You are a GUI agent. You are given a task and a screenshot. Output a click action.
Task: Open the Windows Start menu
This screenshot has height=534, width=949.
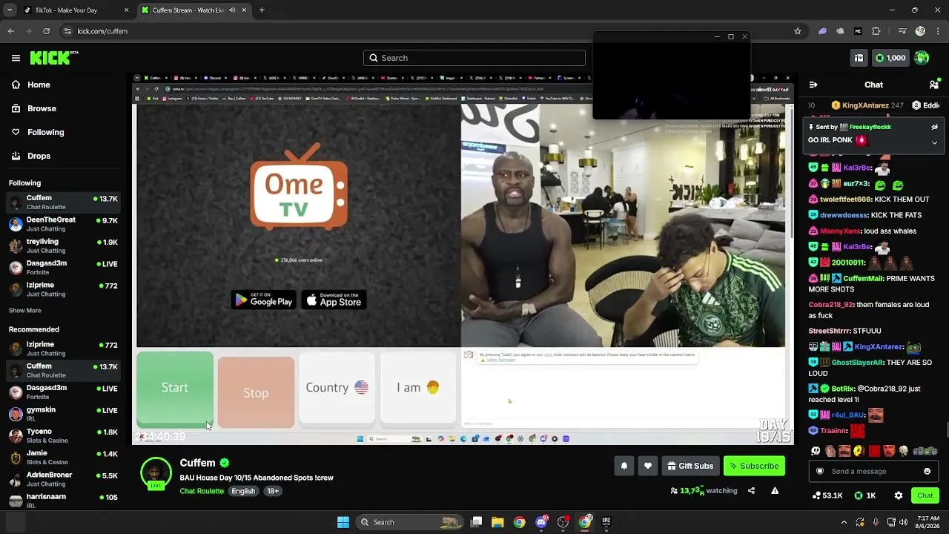(343, 522)
